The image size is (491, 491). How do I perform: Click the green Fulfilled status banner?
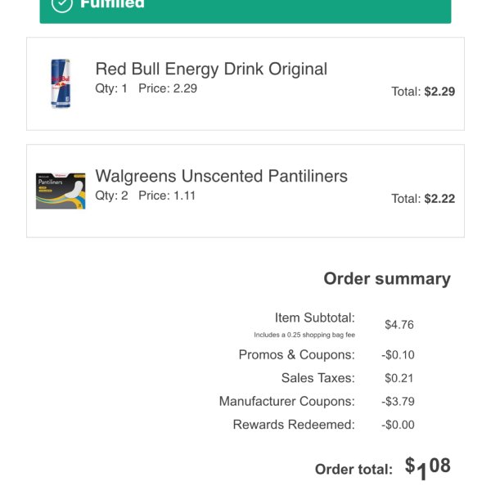click(x=245, y=9)
